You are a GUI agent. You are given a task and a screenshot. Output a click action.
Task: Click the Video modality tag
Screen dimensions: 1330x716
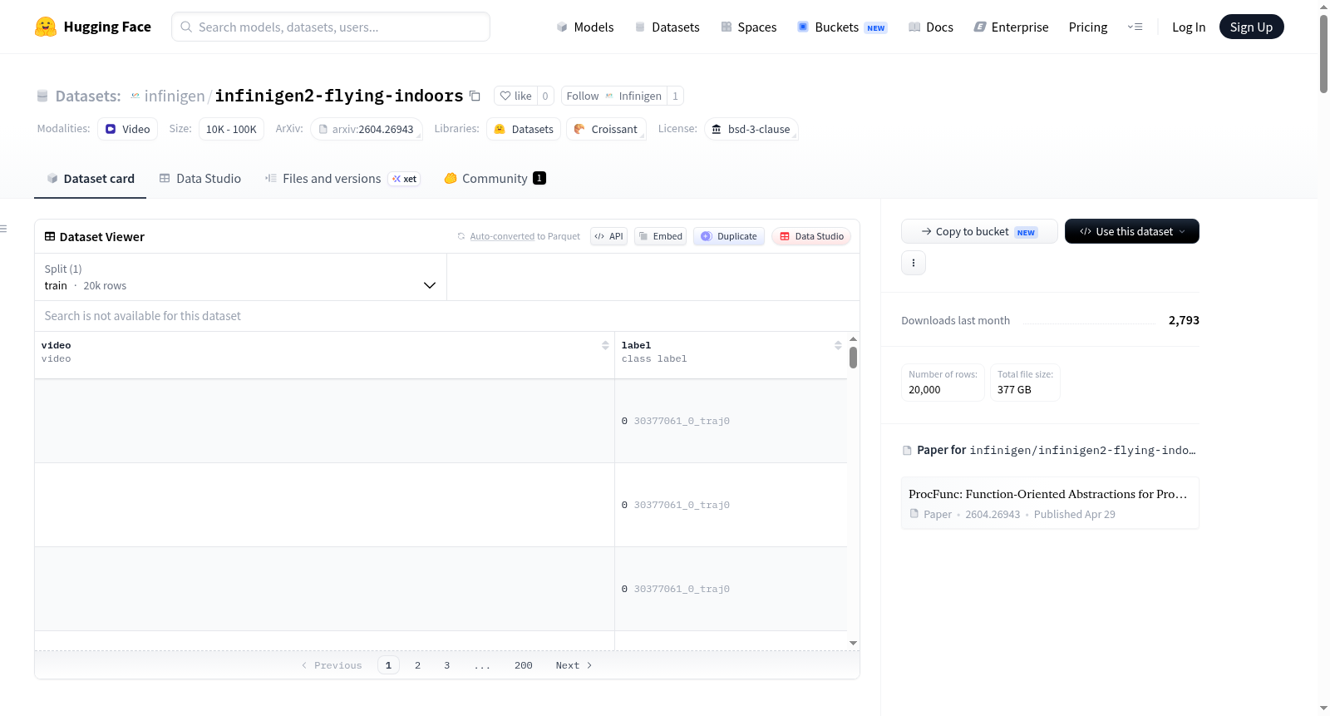tap(127, 129)
